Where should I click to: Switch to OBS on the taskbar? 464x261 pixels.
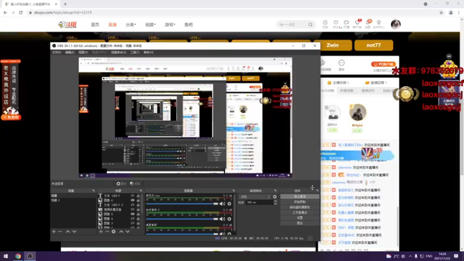coord(30,256)
